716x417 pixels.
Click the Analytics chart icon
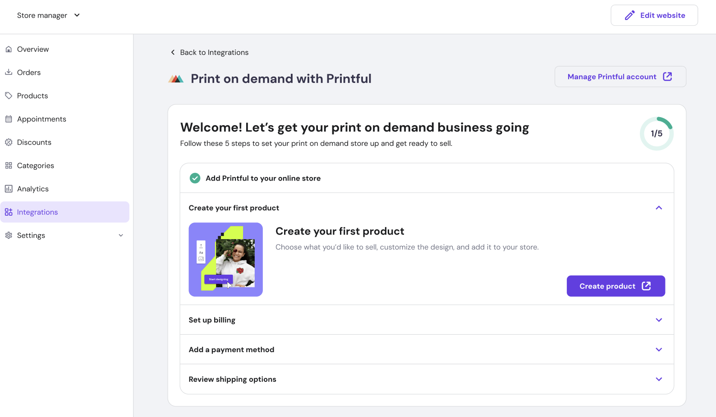tap(9, 189)
